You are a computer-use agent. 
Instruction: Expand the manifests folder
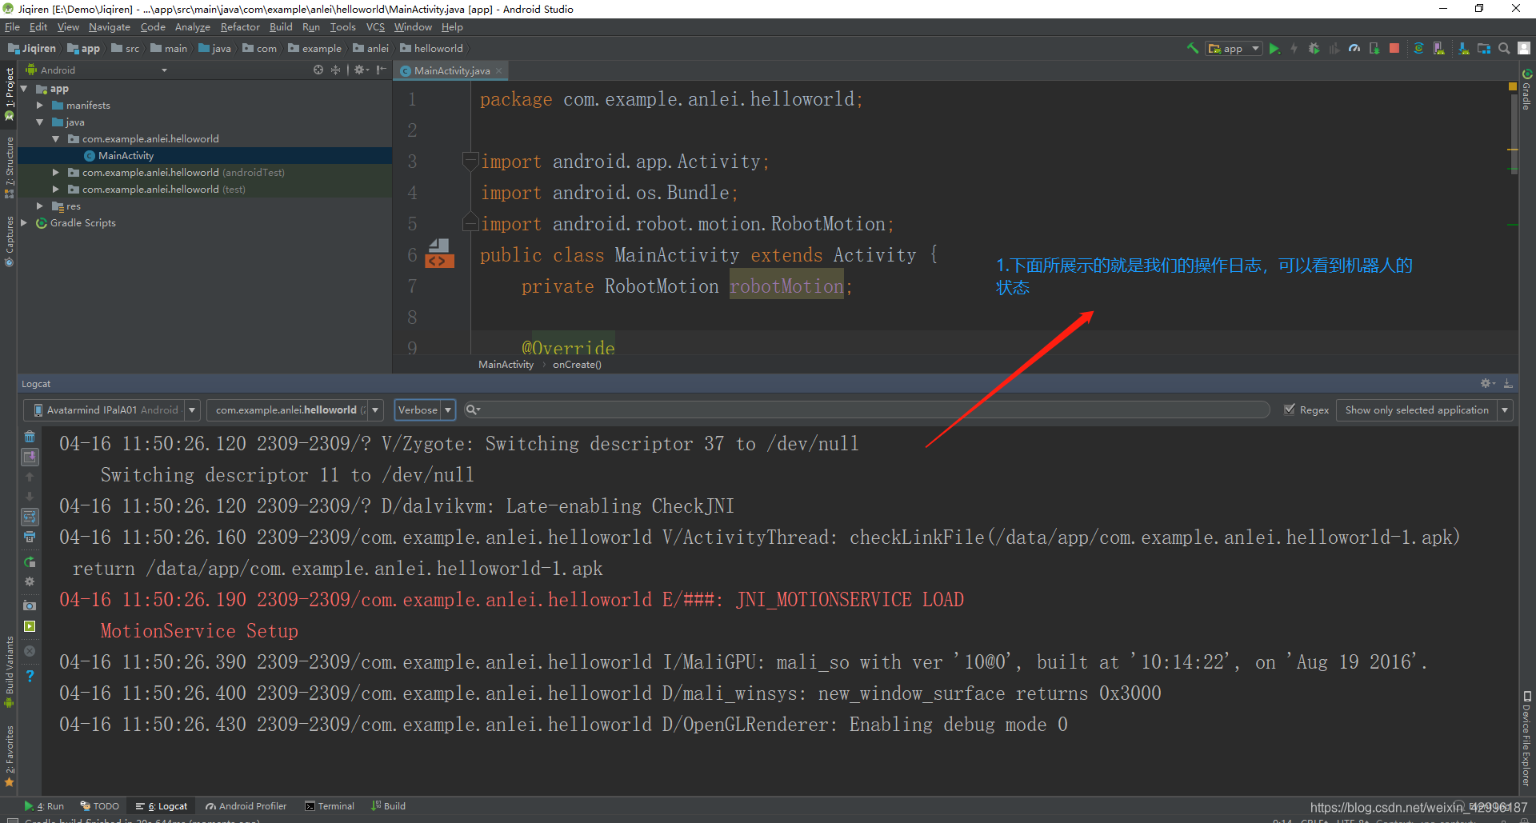(x=40, y=105)
